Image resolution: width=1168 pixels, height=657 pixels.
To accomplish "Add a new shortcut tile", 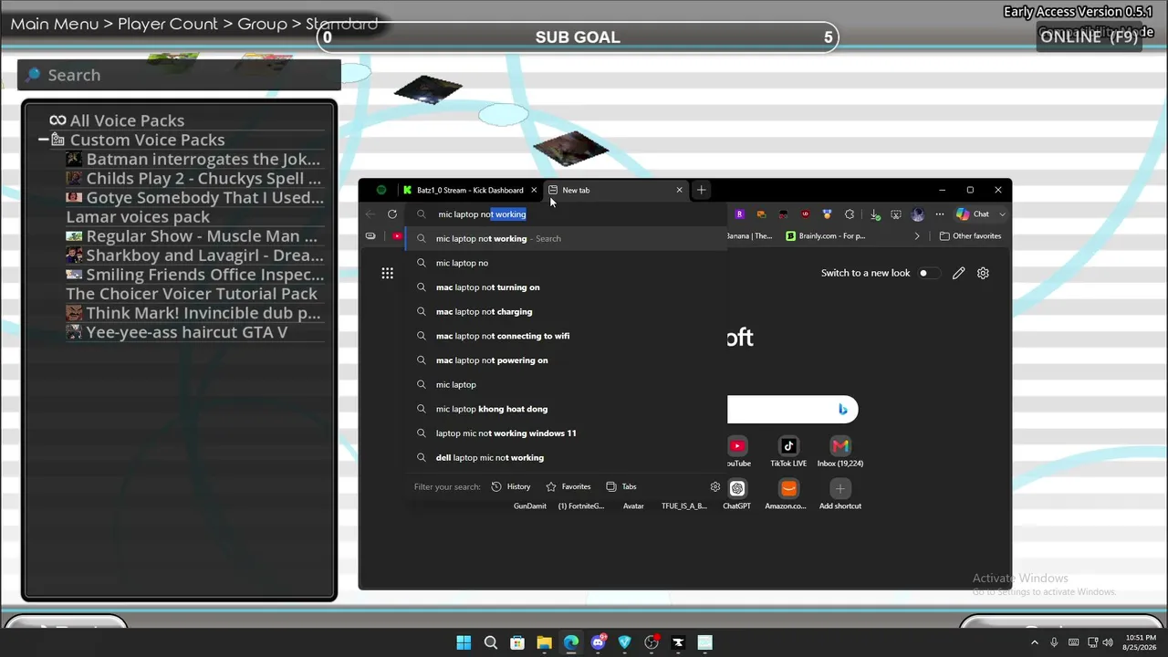I will point(840,494).
